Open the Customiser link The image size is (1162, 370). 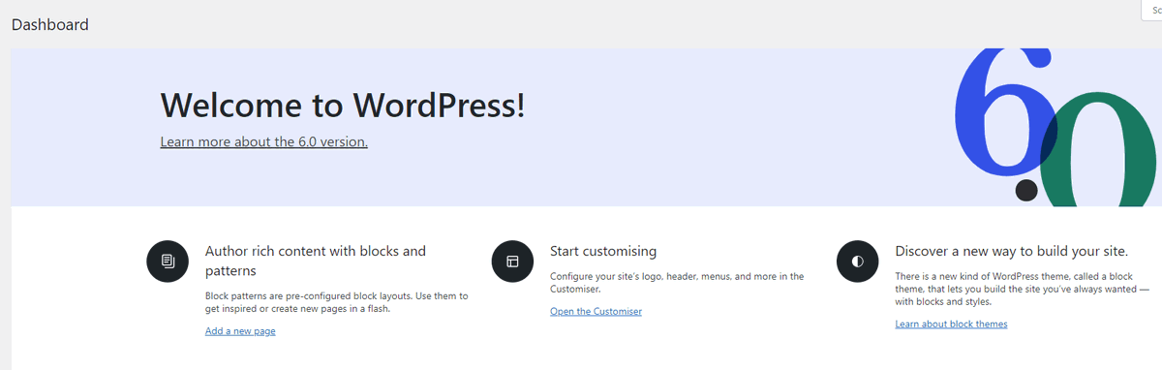596,311
